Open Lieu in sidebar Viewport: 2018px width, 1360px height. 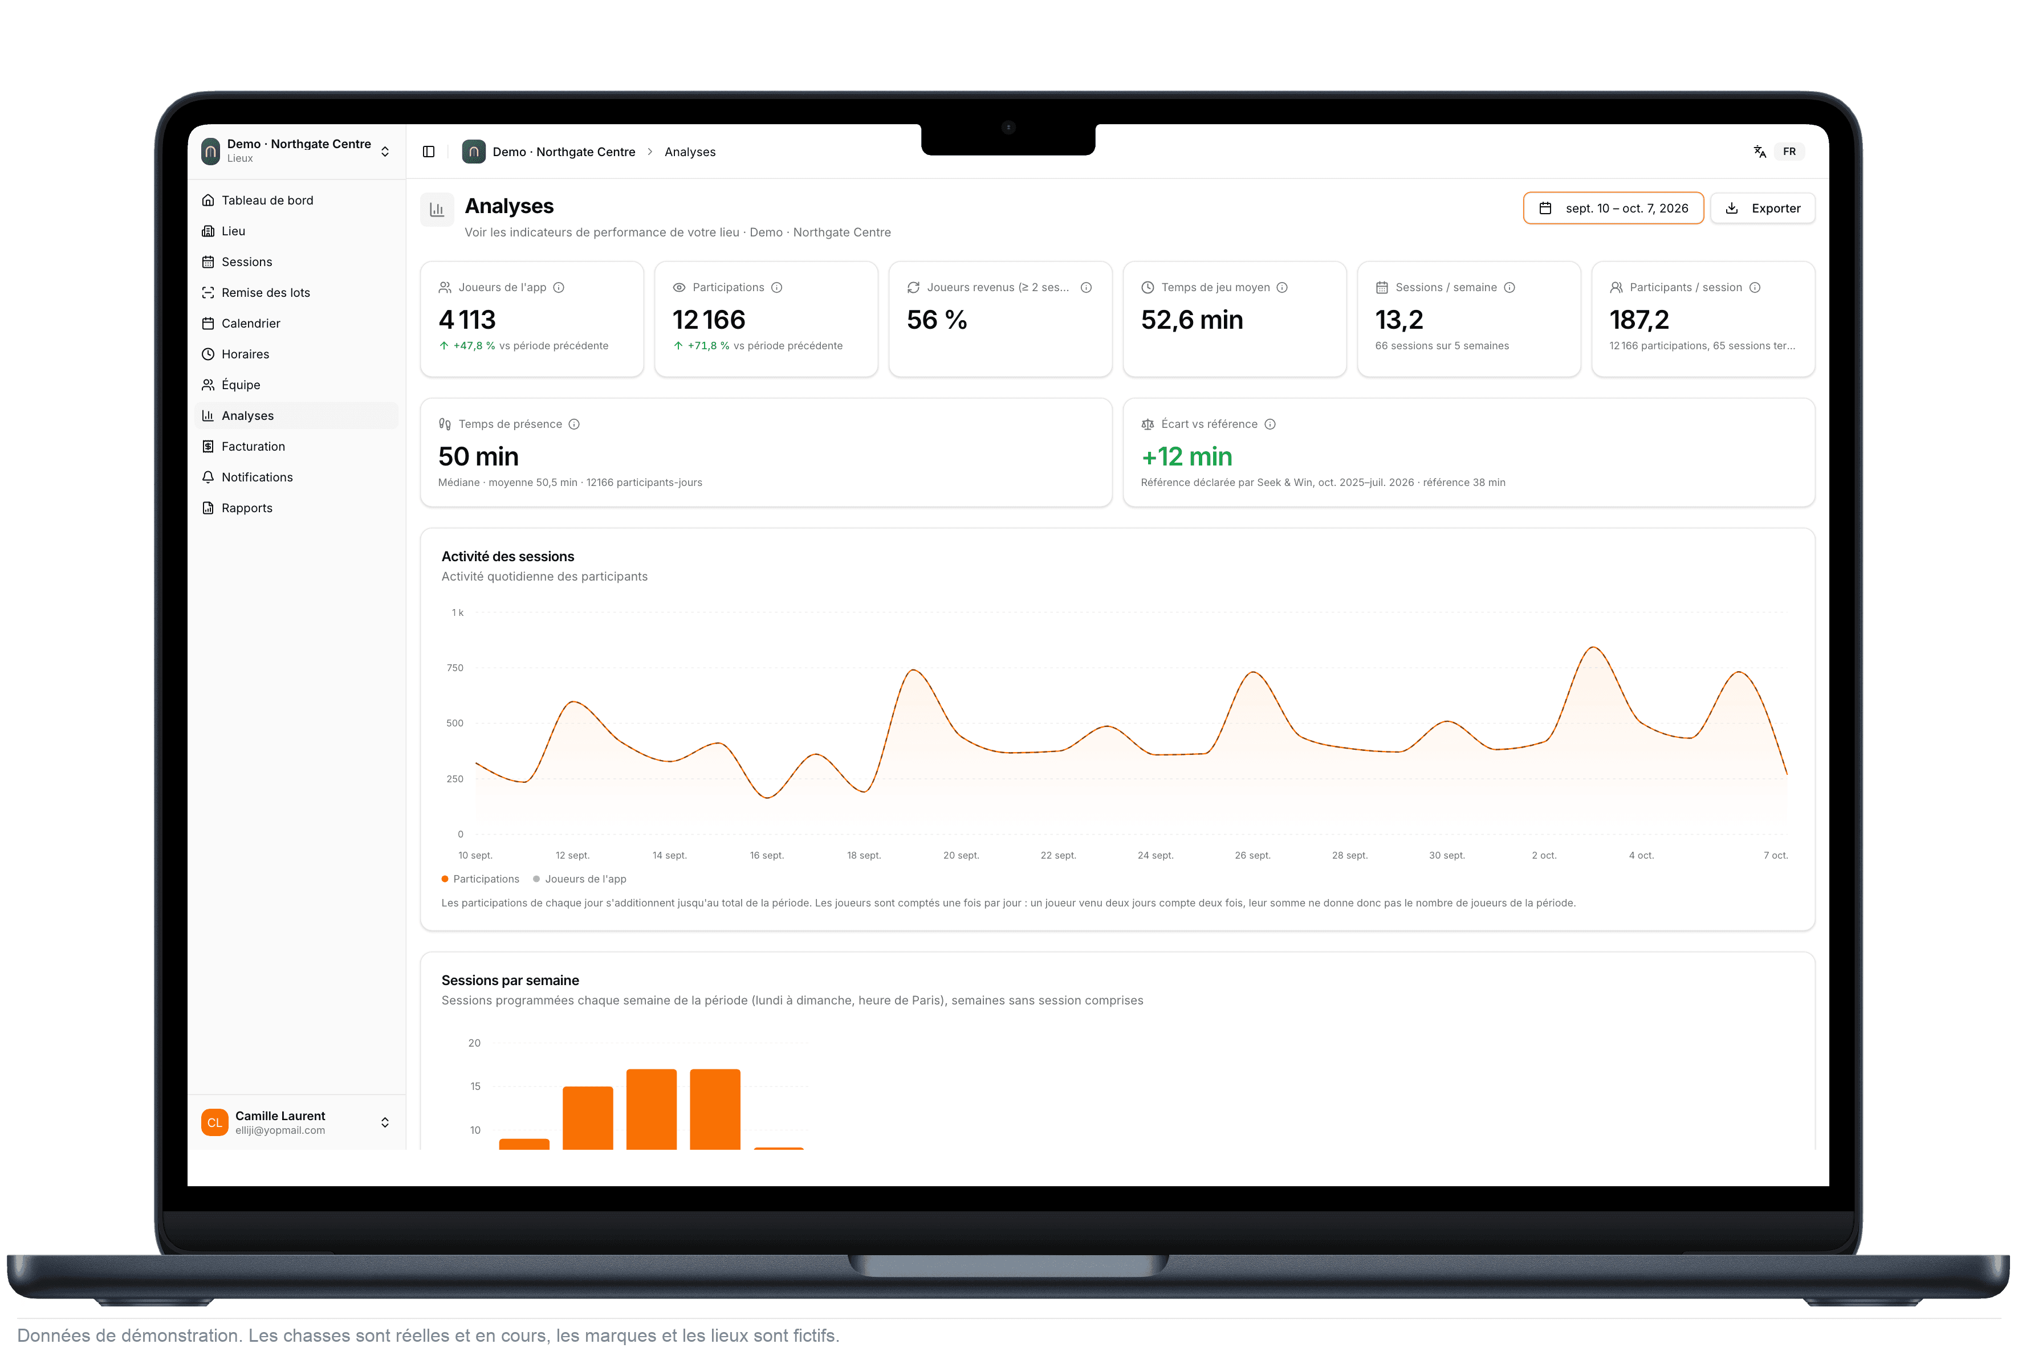tap(296, 231)
